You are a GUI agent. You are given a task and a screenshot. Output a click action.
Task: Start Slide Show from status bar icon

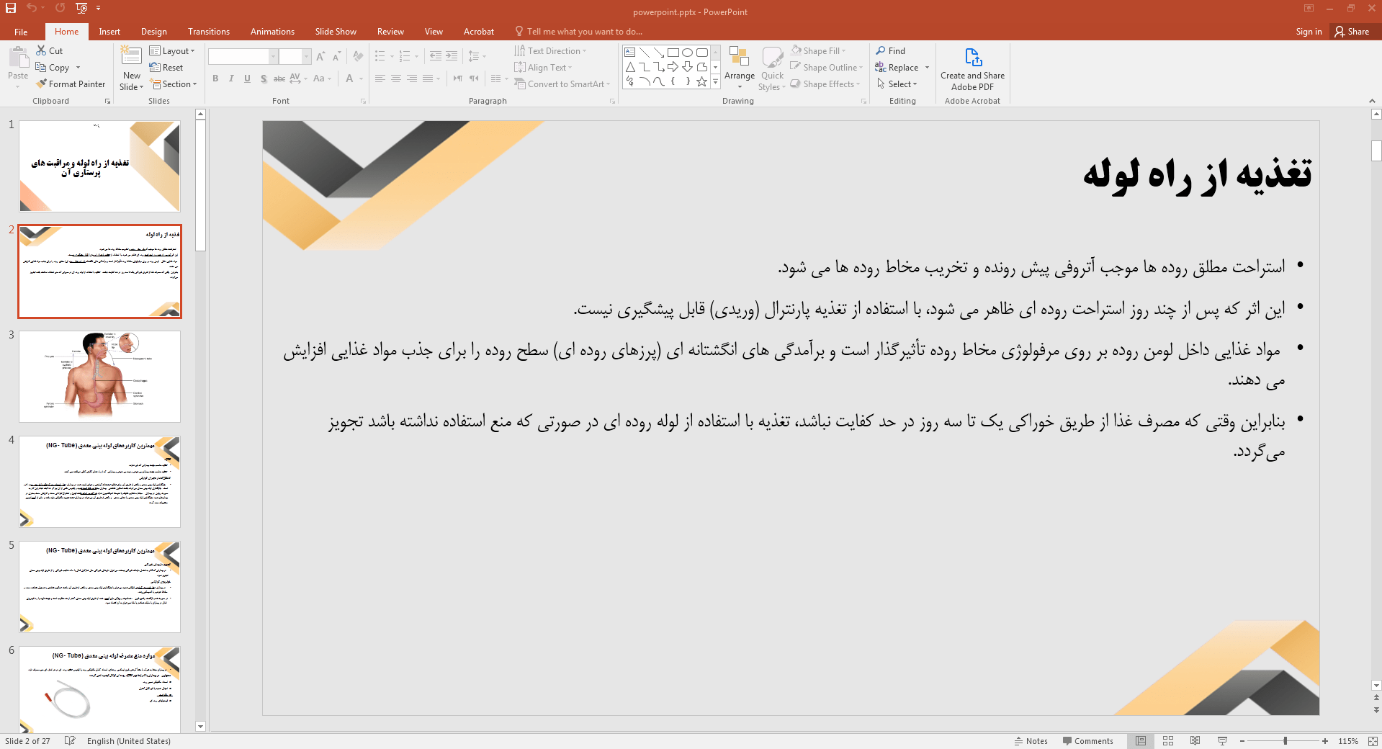[x=1222, y=741]
